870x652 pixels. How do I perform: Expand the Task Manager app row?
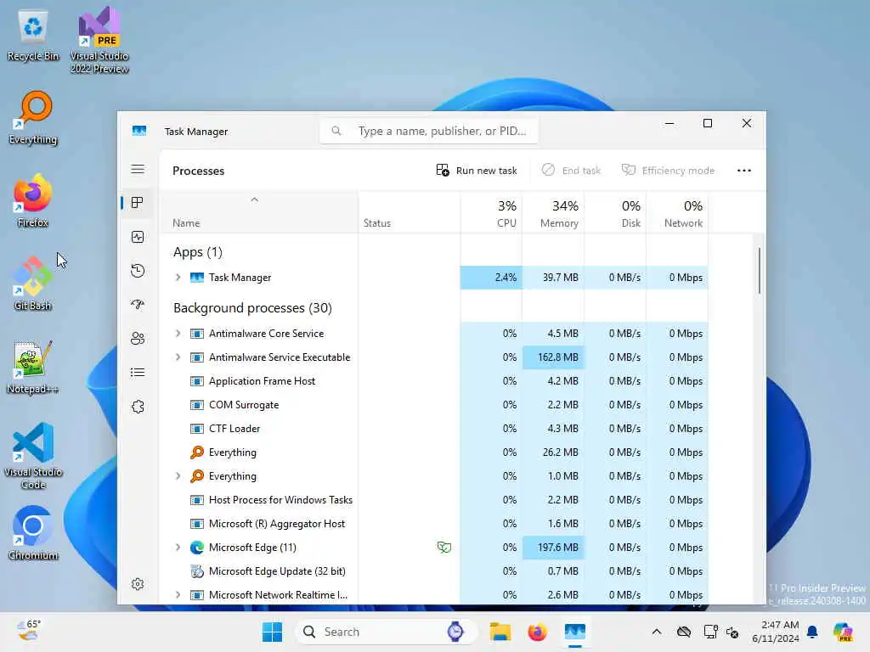(x=178, y=278)
